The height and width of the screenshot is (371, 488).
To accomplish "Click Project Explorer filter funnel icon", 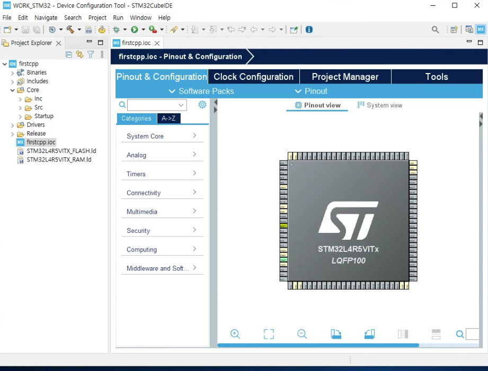I will (91, 55).
